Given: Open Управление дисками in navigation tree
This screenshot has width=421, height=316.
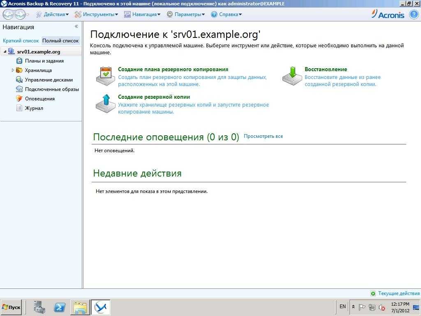Looking at the screenshot, I should coord(49,80).
